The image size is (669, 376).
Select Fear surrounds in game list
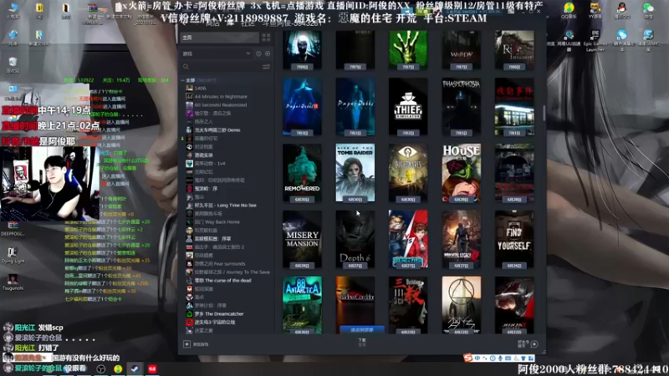[220, 264]
